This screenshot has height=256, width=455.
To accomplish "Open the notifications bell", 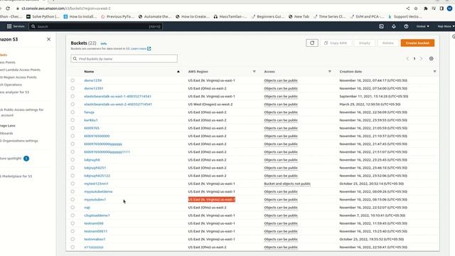I will click(394, 26).
